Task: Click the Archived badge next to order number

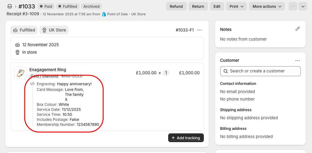Action: [91, 6]
